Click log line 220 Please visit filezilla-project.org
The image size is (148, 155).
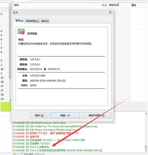pyautogui.click(x=46, y=130)
